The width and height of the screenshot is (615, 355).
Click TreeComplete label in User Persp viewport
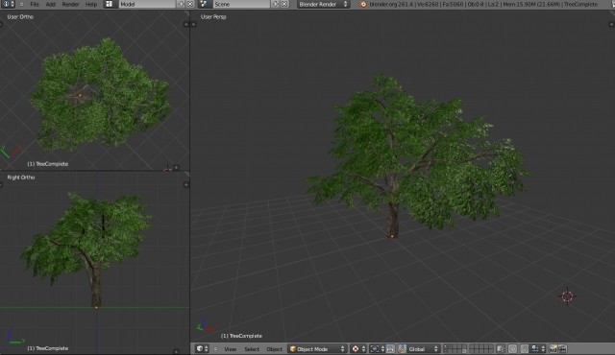point(241,336)
